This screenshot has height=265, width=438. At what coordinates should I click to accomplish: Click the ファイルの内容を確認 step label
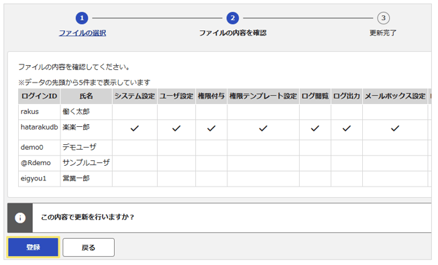pos(233,33)
